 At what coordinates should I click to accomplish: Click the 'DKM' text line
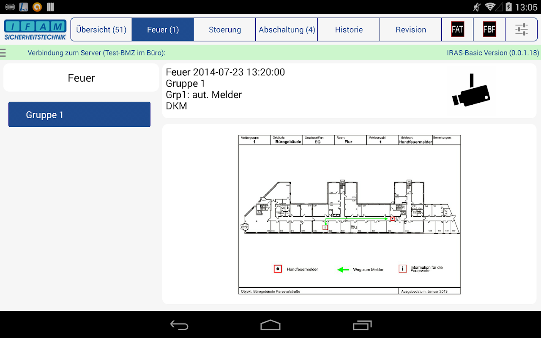click(176, 106)
